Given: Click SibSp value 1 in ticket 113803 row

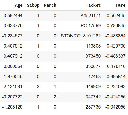Looking at the screenshot, I should pos(38,46).
